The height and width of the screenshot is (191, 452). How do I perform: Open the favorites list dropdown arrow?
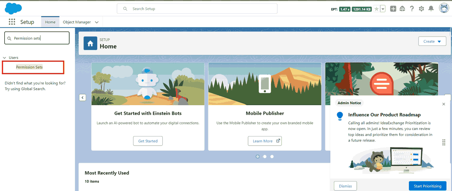tap(383, 9)
